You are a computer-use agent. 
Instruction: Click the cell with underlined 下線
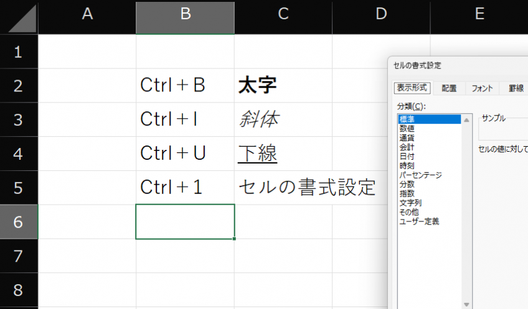pyautogui.click(x=283, y=153)
